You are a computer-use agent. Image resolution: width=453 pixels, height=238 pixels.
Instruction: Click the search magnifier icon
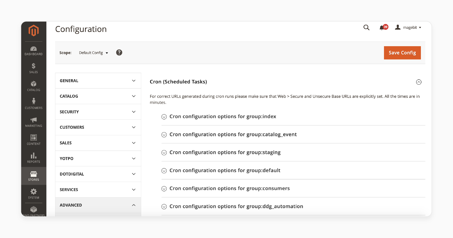coord(366,28)
